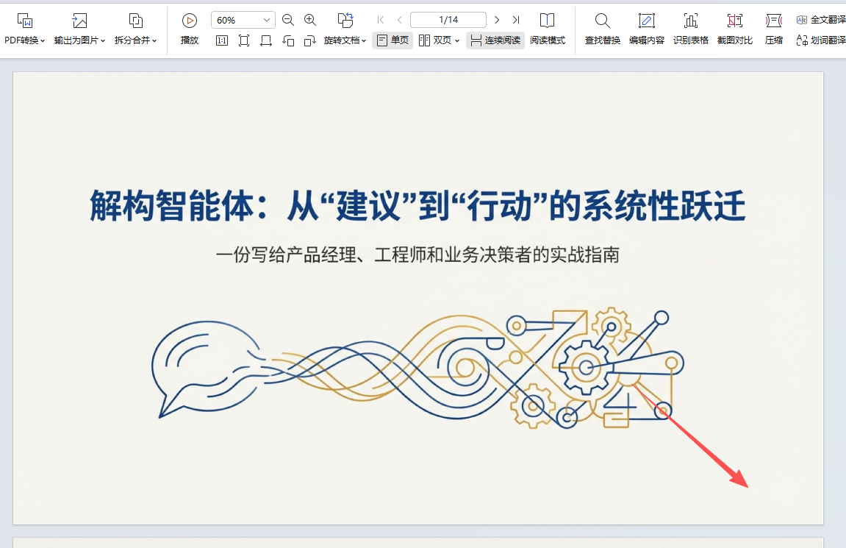Toggle Continuous Reading (连续阅读) mode
This screenshot has width=846, height=548.
click(x=495, y=40)
